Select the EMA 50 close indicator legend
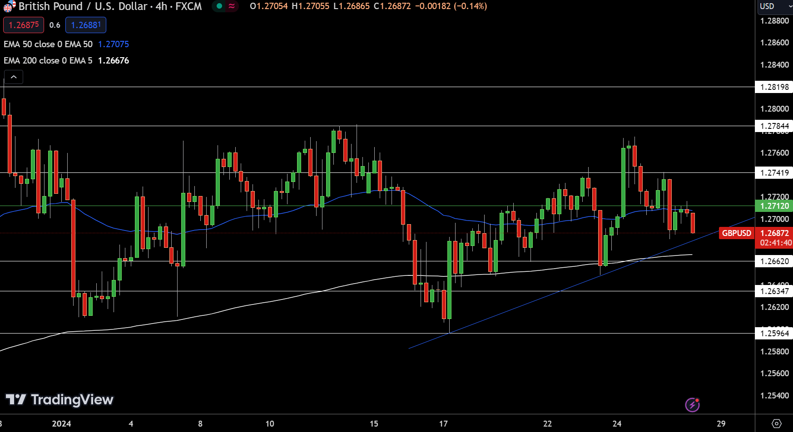793x432 pixels. (x=48, y=44)
